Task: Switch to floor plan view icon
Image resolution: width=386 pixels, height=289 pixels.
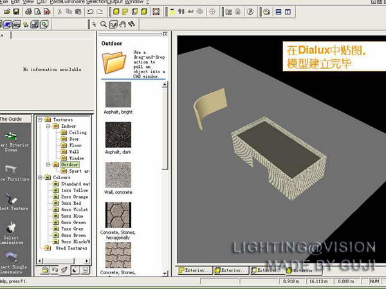Action: click(125, 12)
